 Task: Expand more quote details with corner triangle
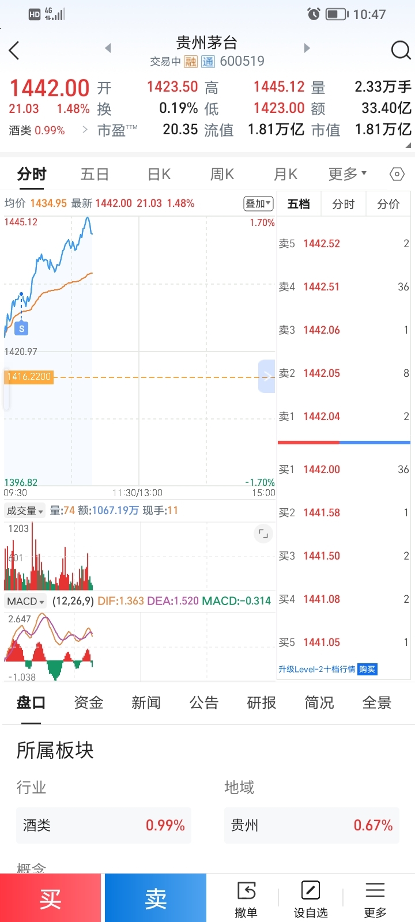point(408,145)
